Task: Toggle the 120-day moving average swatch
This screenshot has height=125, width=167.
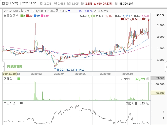Action: [42, 16]
